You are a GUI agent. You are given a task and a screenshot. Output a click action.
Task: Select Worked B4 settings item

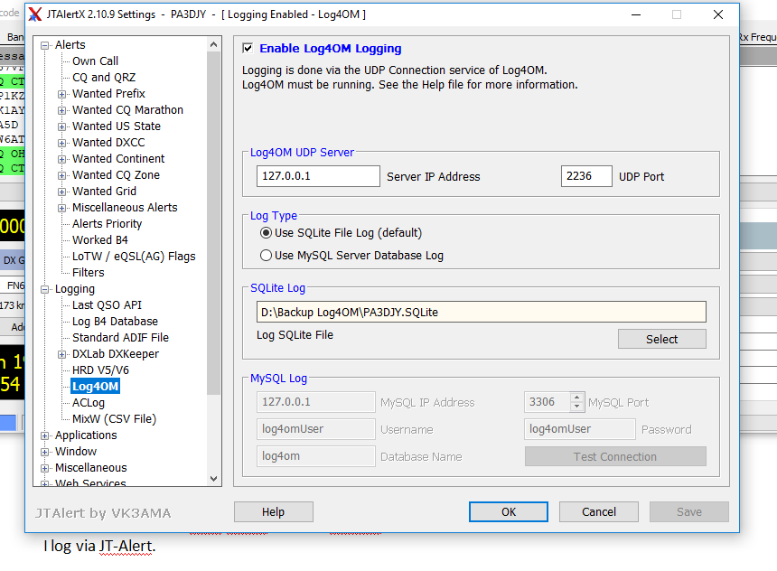[100, 240]
